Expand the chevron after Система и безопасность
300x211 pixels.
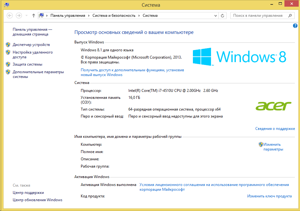point(139,16)
